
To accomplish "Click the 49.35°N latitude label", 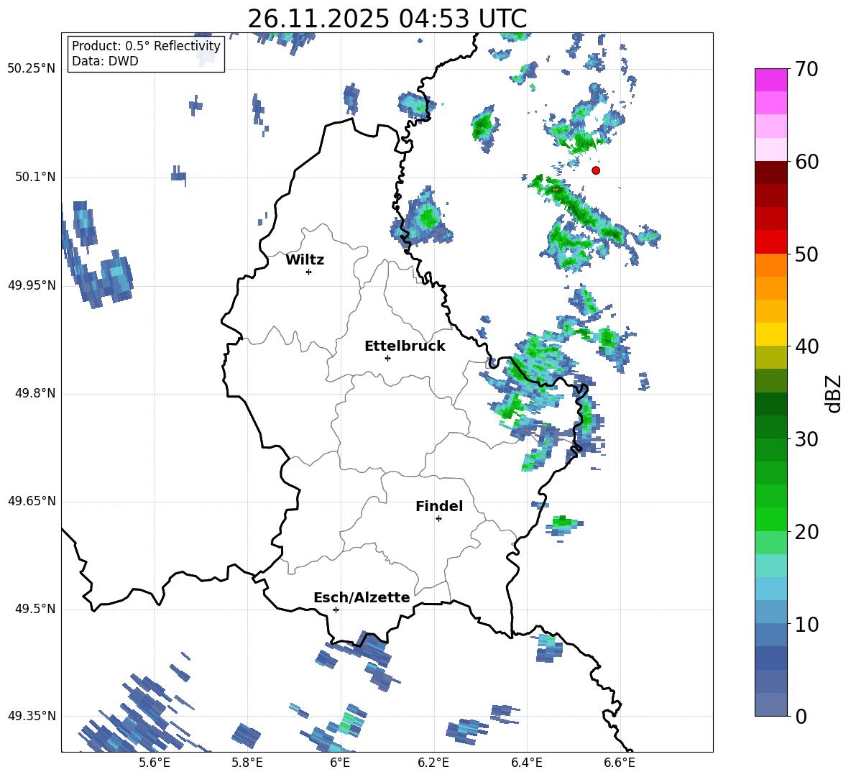I will [x=32, y=716].
